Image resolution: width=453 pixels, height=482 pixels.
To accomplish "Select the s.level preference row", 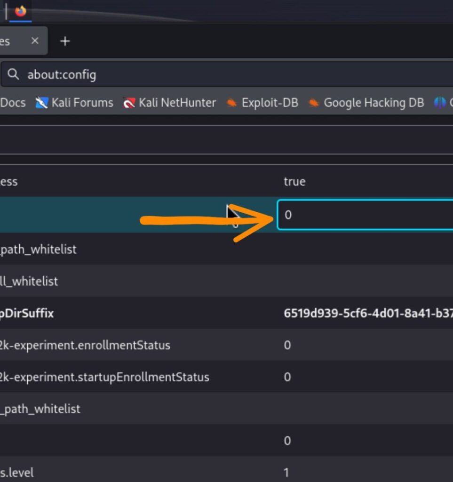I will (17, 472).
